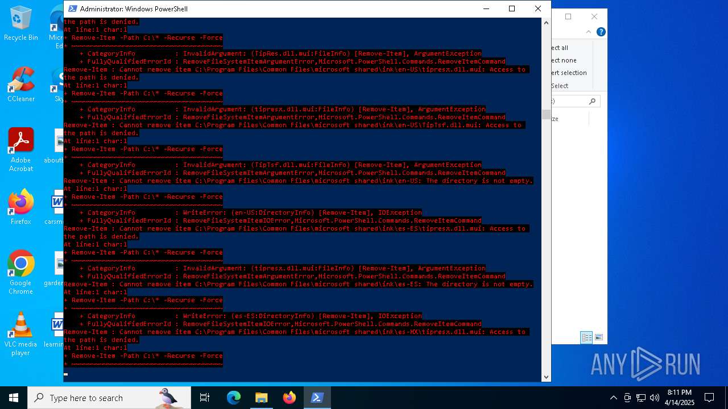Screen dimensions: 728x409
Task: Click the Type here to search box
Action: pyautogui.click(x=108, y=398)
